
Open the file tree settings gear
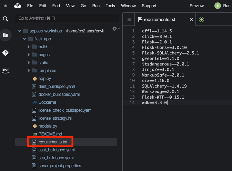(x=115, y=29)
